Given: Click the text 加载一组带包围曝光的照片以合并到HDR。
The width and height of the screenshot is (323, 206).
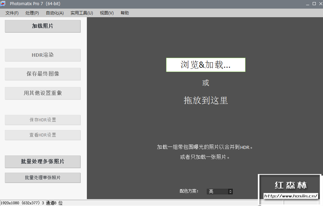Looking at the screenshot, I should pos(205,147).
